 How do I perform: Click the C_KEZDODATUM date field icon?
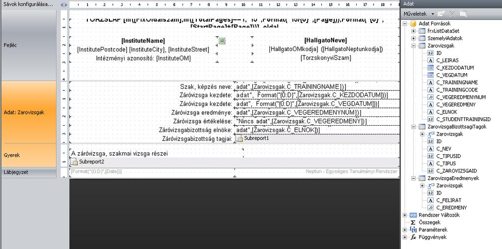point(431,68)
